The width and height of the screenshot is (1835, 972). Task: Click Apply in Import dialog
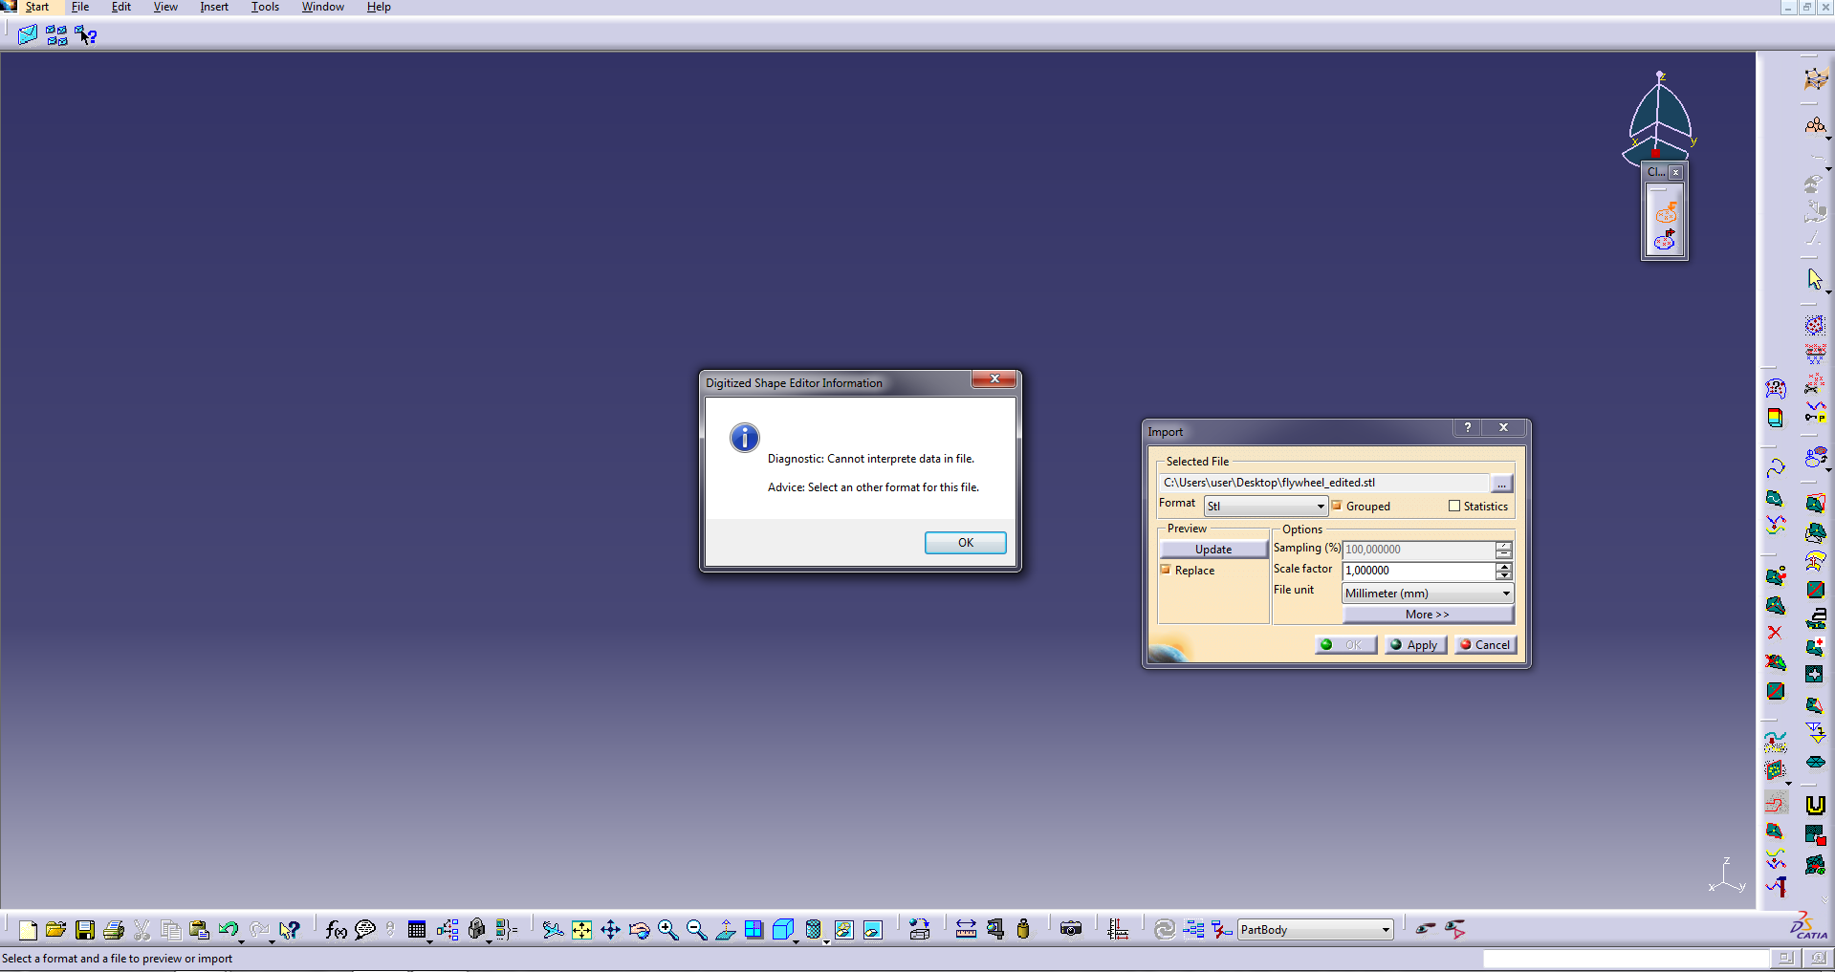click(1414, 645)
